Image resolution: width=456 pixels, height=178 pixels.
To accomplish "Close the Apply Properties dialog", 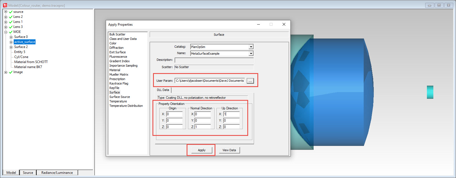I will pos(284,25).
